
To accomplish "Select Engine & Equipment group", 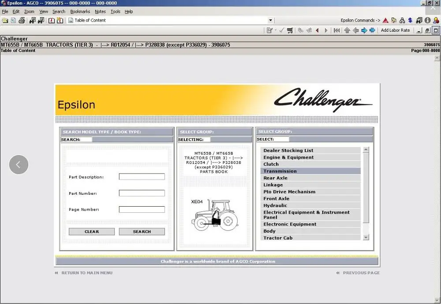I will click(310, 157).
